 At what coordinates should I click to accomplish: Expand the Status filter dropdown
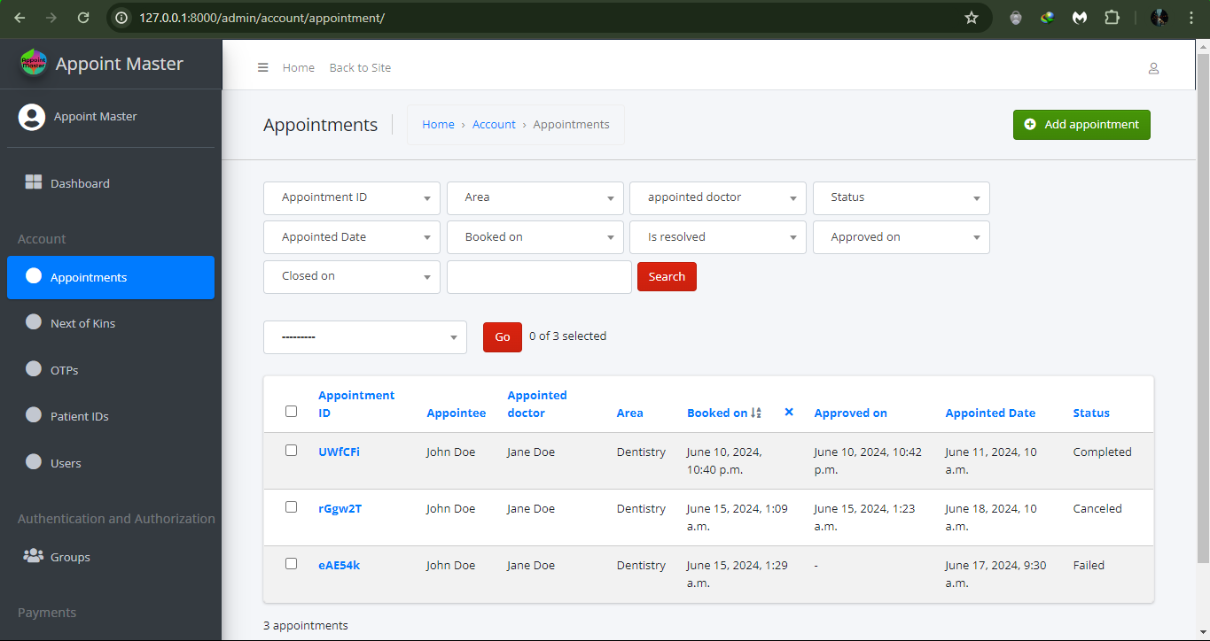click(901, 197)
